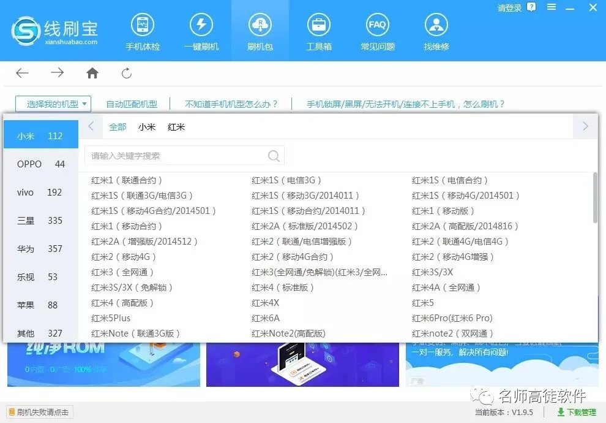606x423 pixels.
Task: Choose 红米4X
Action: click(265, 303)
